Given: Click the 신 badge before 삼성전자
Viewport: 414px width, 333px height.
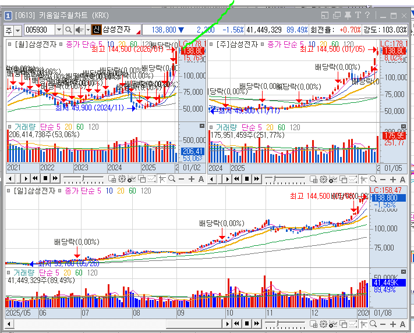Looking at the screenshot, I should tap(97, 30).
